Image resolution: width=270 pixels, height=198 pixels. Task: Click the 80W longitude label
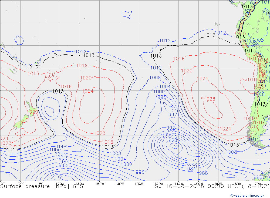238,184
